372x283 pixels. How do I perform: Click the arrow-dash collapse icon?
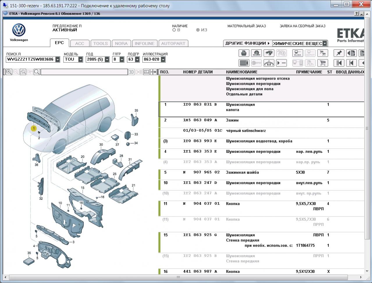(x=281, y=63)
